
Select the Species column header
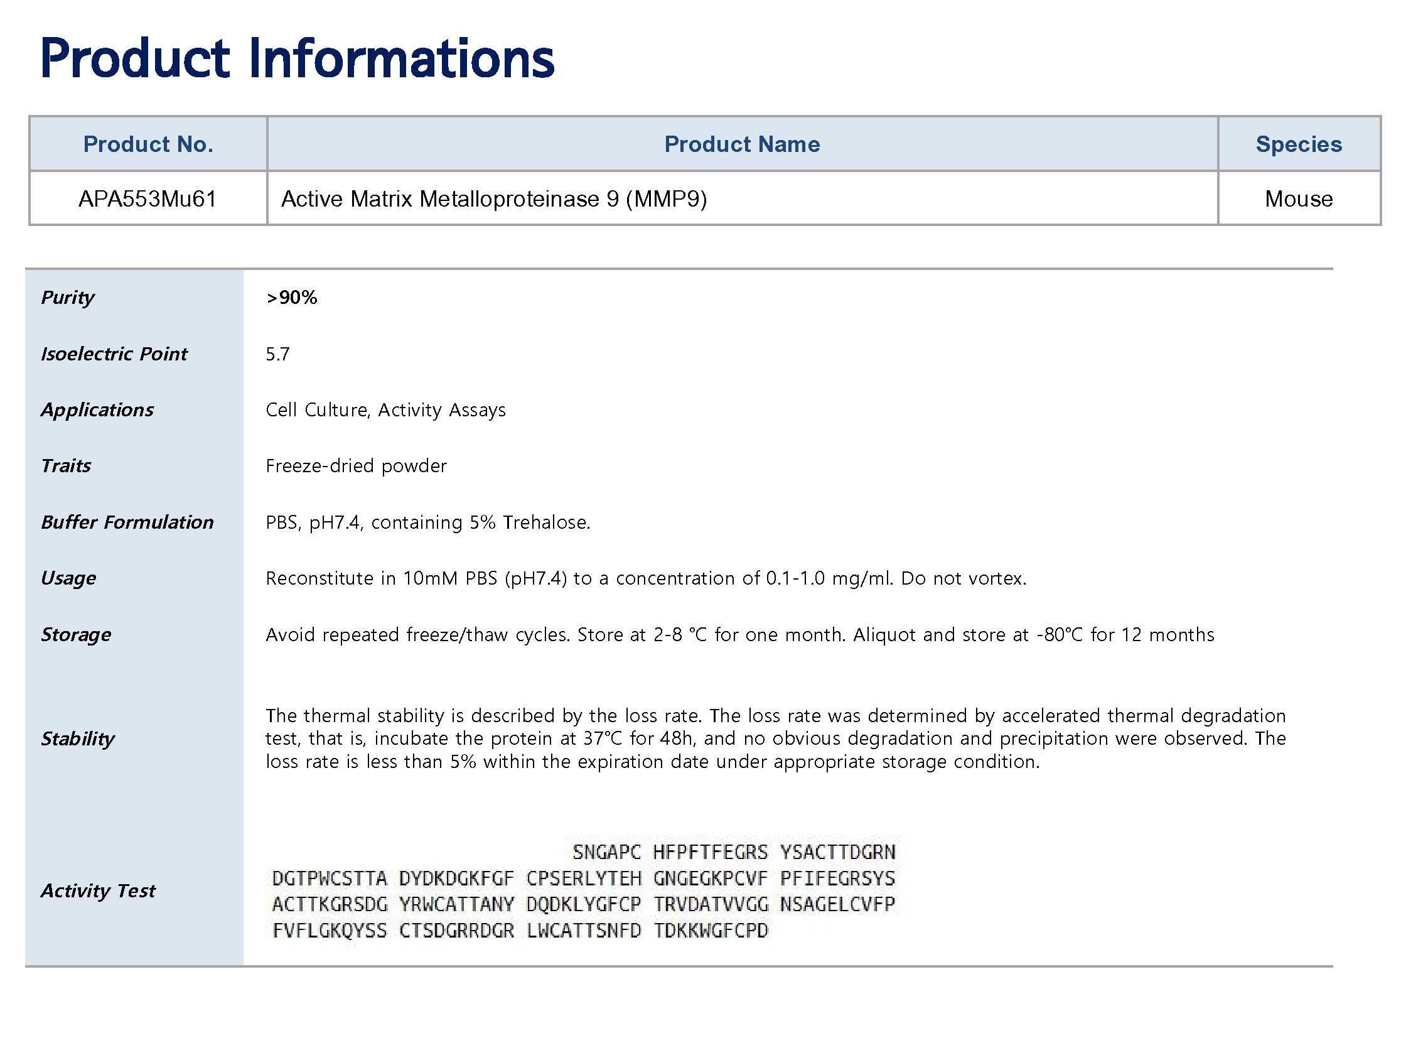click(1299, 144)
